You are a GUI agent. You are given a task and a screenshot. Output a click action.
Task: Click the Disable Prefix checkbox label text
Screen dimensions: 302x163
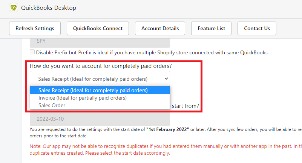point(152,52)
